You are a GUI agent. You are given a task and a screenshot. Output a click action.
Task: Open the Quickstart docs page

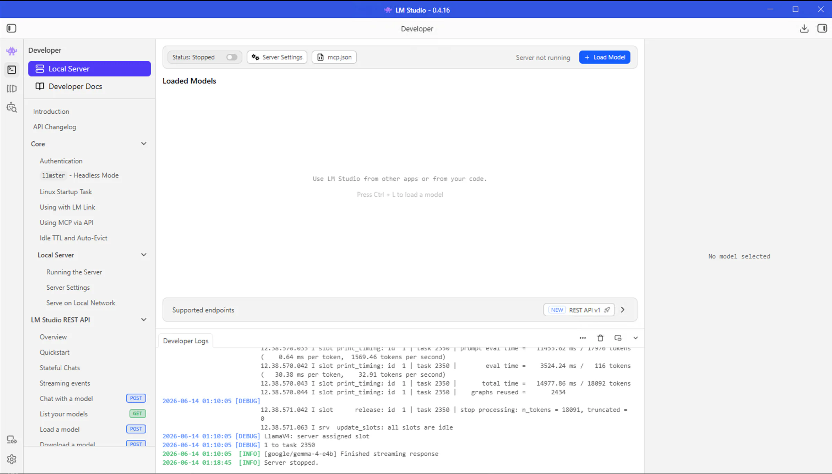[x=54, y=352]
